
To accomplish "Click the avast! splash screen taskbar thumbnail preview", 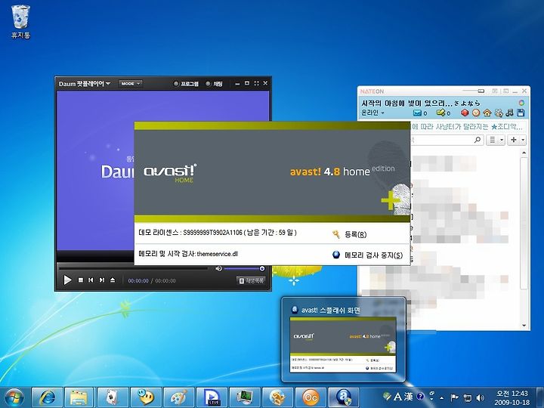I will tap(343, 345).
